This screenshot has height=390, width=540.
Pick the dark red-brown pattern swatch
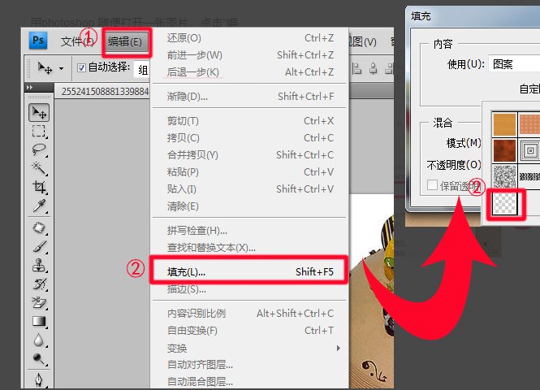(504, 150)
